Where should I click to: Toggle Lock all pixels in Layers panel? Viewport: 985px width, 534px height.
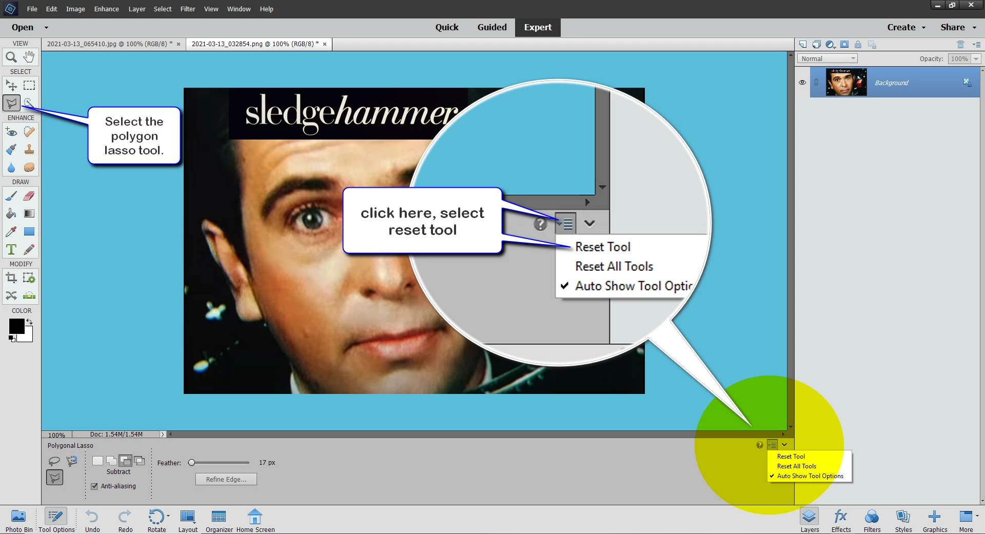coord(858,45)
